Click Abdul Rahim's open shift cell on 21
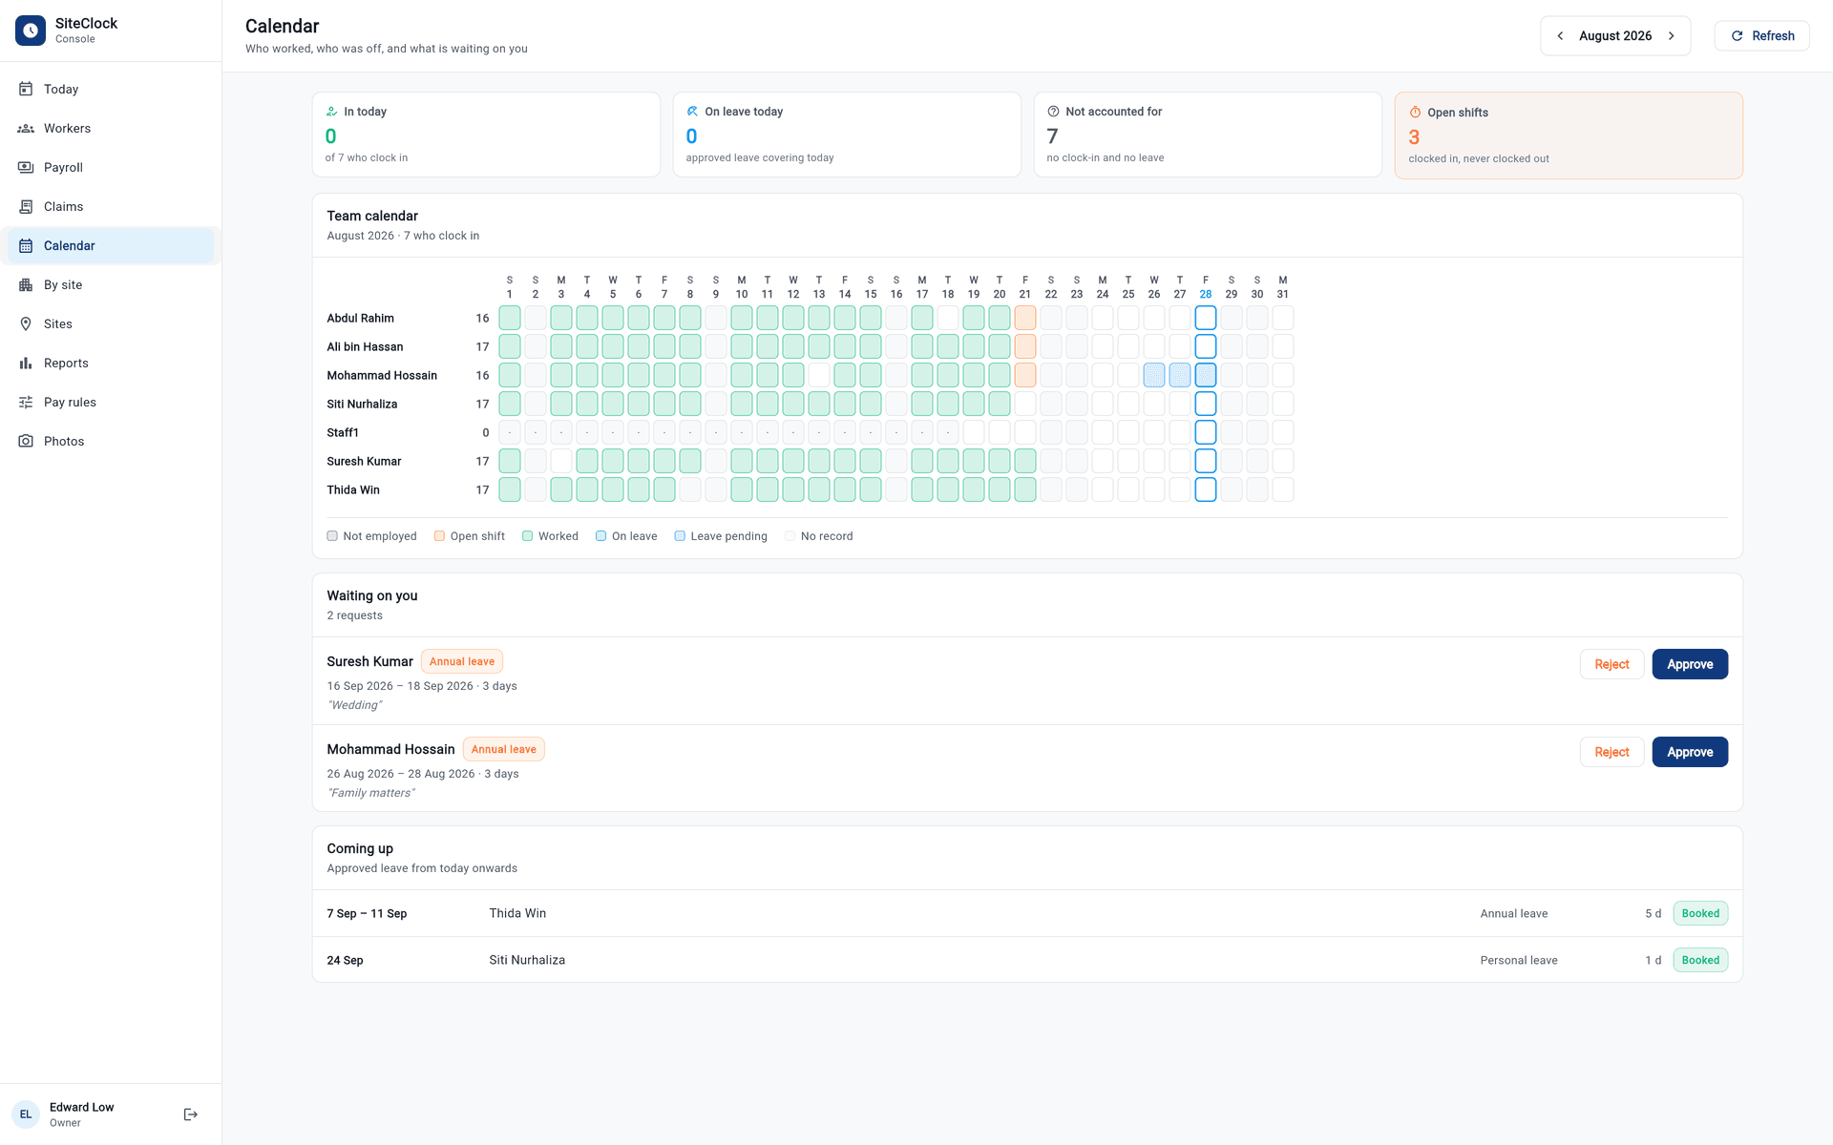This screenshot has width=1833, height=1145. (x=1025, y=318)
